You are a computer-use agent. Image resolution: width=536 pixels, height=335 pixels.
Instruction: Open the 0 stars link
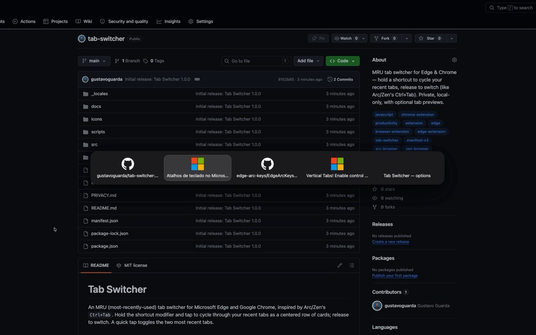(x=384, y=189)
